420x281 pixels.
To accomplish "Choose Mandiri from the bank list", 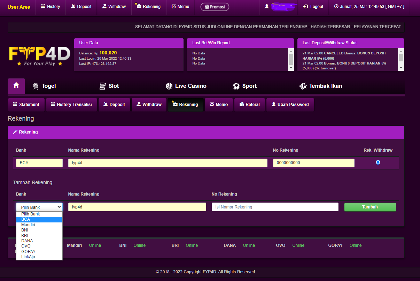I will (39, 225).
